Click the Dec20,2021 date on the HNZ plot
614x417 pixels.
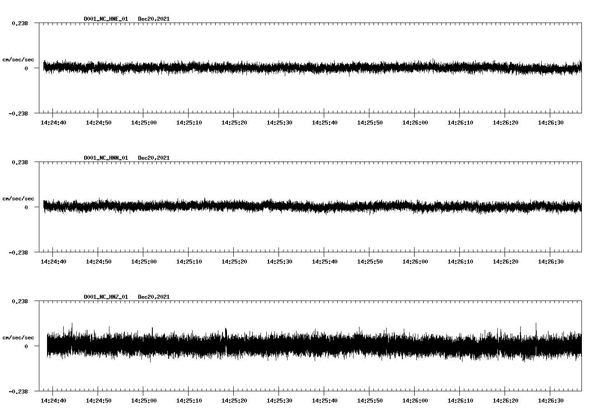tap(154, 297)
